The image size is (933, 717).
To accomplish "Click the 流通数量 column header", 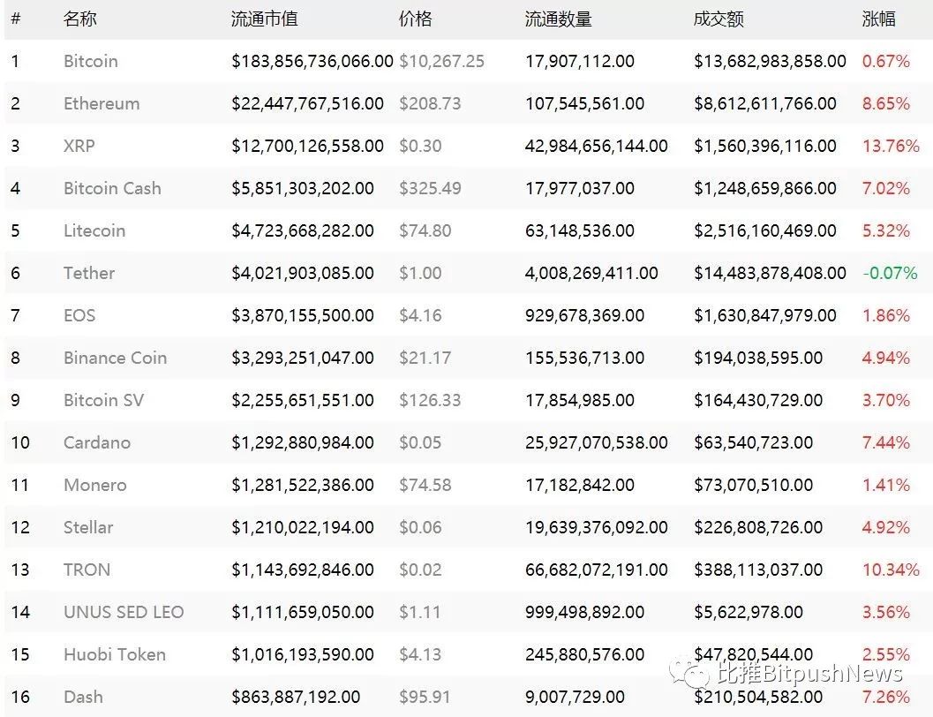I will (x=558, y=19).
